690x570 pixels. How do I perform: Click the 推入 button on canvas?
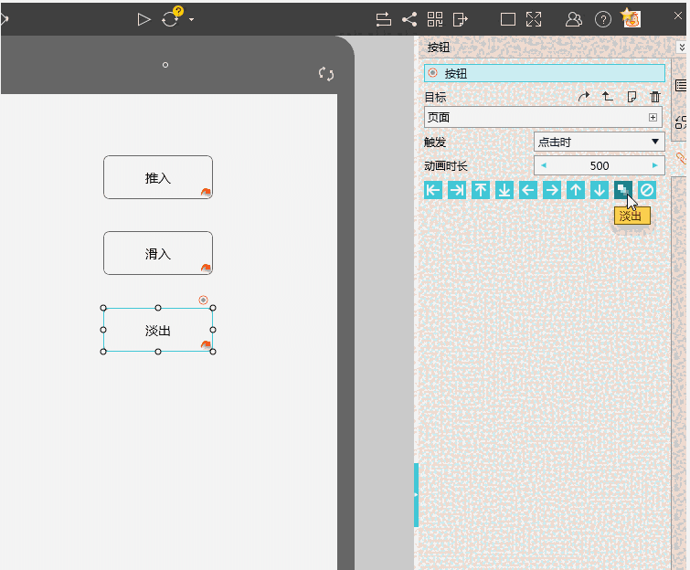[157, 177]
